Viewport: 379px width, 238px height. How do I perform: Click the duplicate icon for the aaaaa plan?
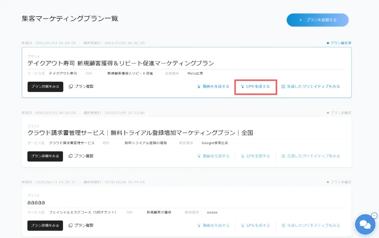71,225
